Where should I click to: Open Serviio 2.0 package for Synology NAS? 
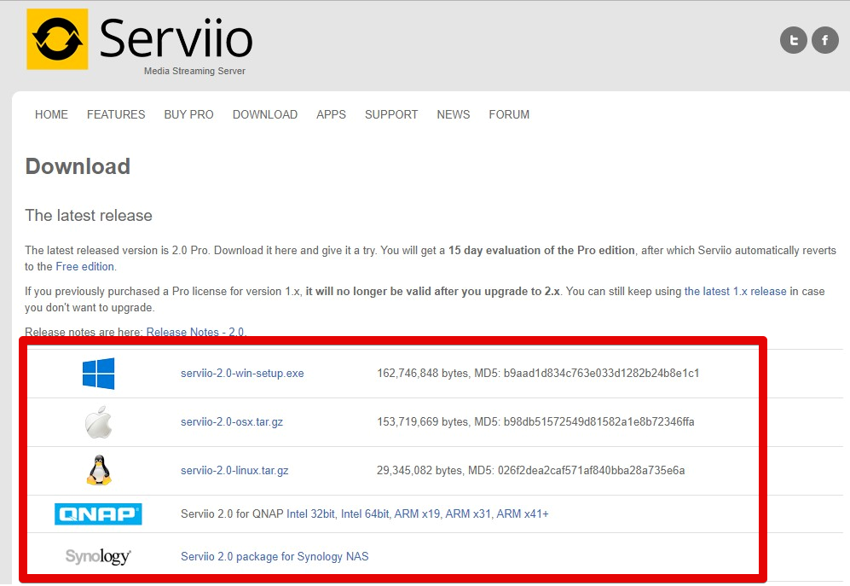[x=275, y=557]
